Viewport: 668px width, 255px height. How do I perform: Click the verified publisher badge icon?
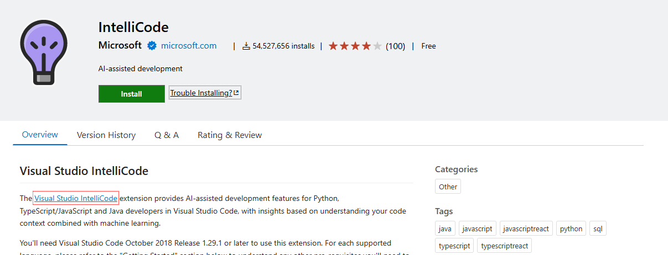coord(152,46)
